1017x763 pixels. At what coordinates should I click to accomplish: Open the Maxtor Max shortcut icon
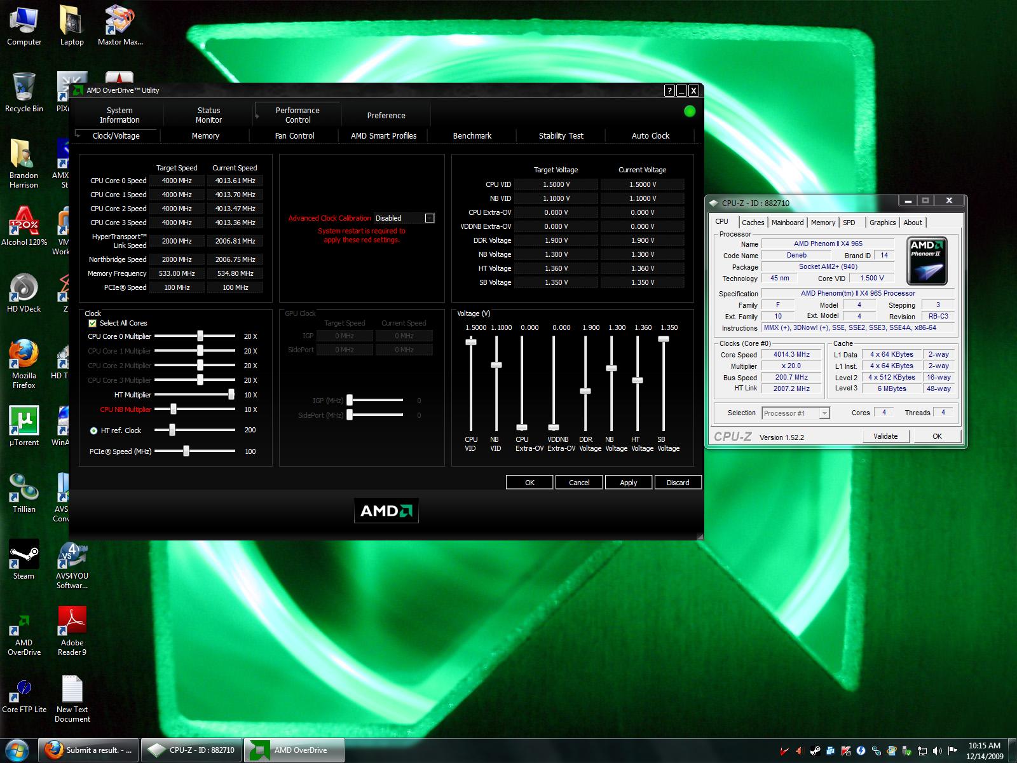click(120, 25)
